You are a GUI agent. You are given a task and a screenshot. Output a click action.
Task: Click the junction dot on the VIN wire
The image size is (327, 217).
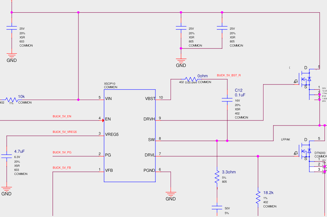coord(78,100)
